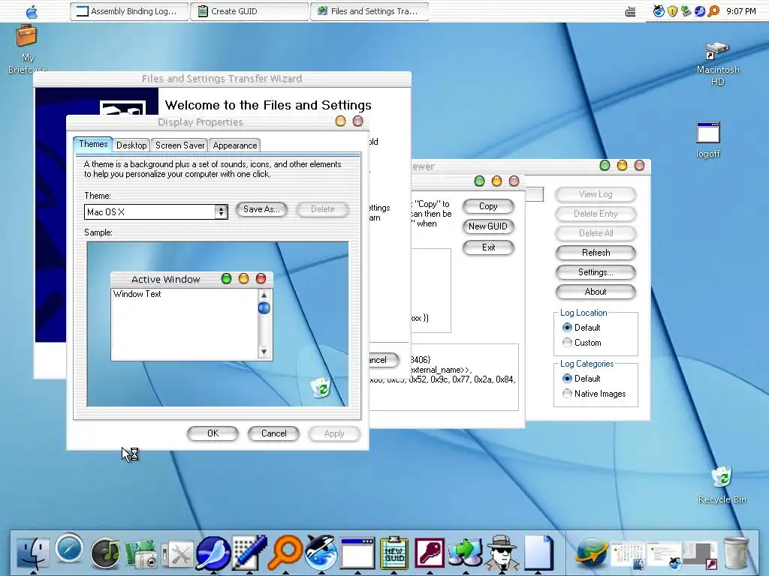The height and width of the screenshot is (576, 769).
Task: Open the Macintosh HD desktop icon
Action: click(x=717, y=64)
